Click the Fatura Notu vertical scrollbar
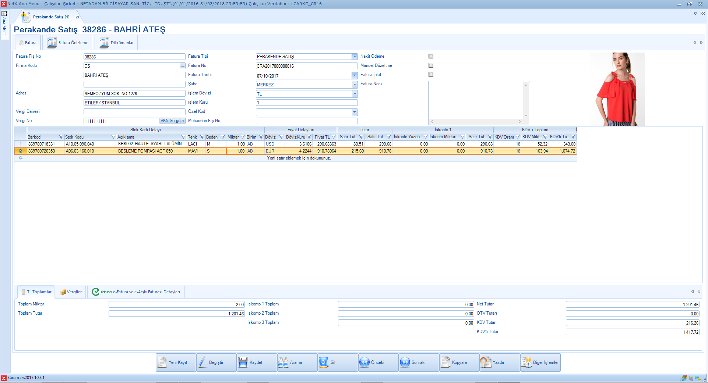The image size is (708, 383). coord(526,100)
